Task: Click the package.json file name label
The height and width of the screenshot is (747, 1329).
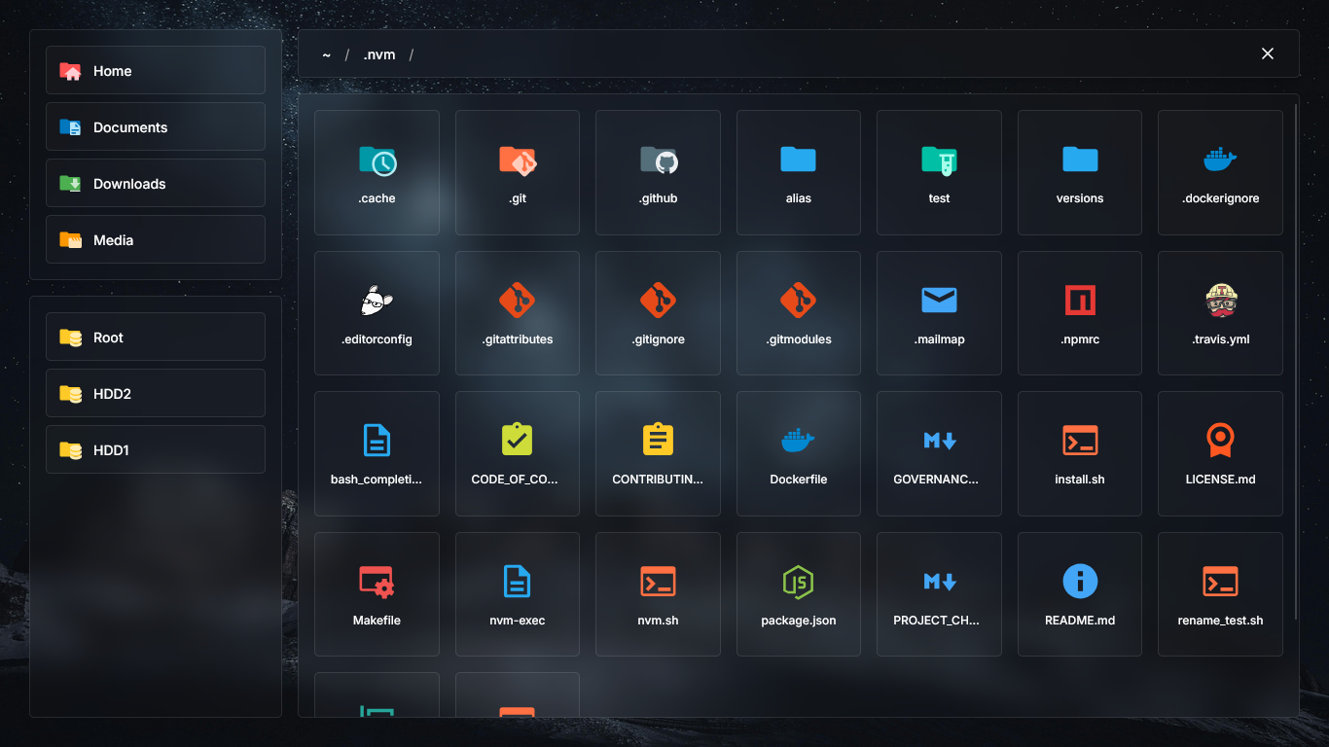Action: [799, 621]
